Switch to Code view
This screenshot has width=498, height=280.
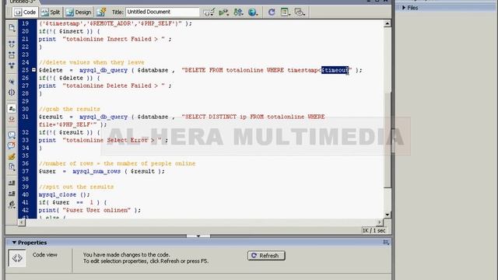tap(25, 12)
